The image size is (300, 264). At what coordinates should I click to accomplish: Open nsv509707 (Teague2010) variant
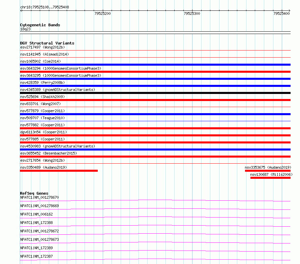[42, 118]
